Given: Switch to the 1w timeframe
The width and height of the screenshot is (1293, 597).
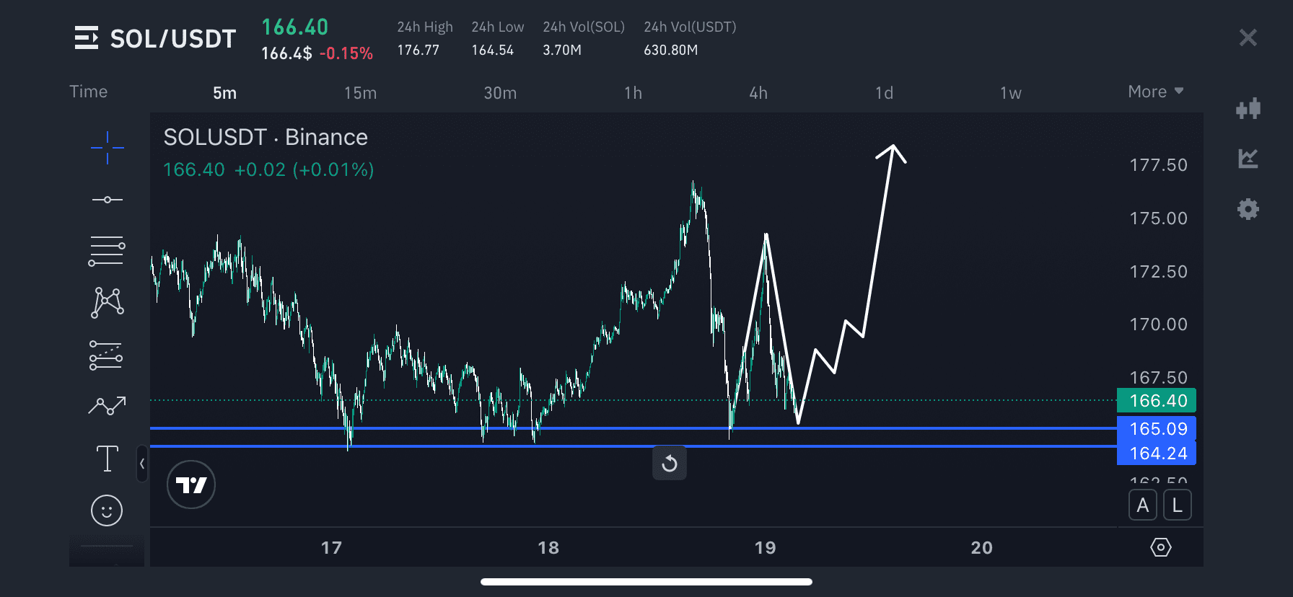Looking at the screenshot, I should (x=1010, y=93).
